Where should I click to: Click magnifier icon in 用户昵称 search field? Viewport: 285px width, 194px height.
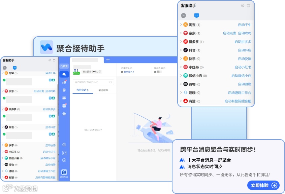[110, 82]
